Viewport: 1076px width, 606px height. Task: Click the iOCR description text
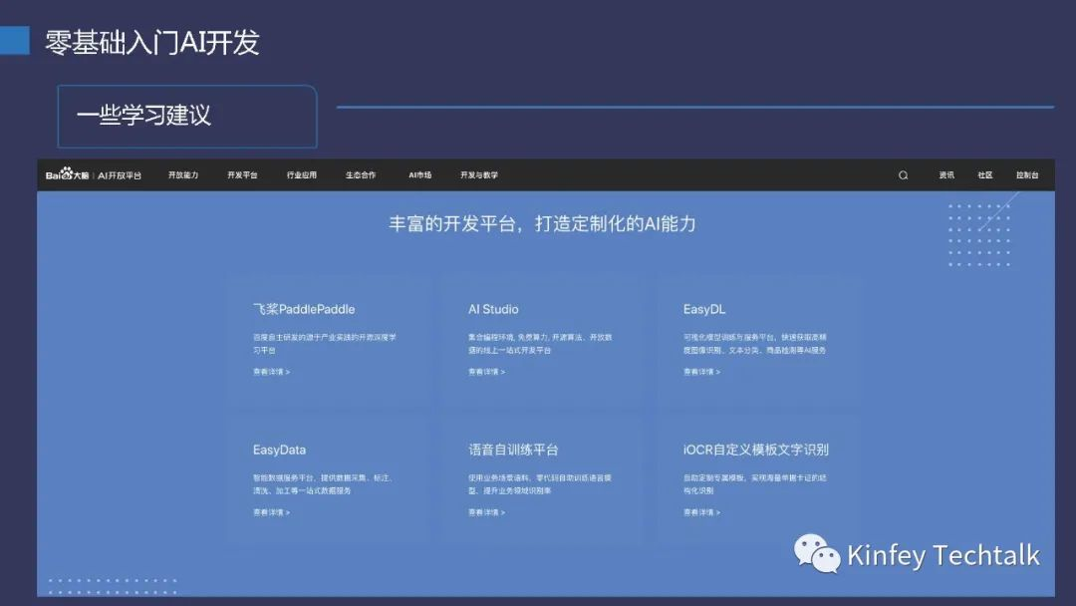755,483
